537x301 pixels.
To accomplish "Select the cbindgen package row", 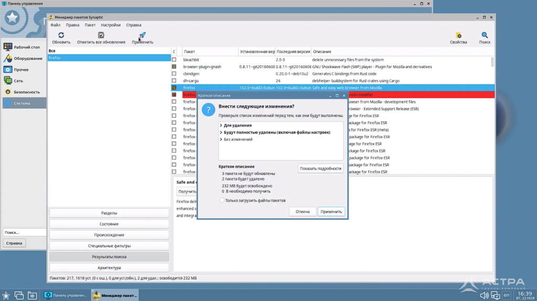I will click(x=333, y=73).
